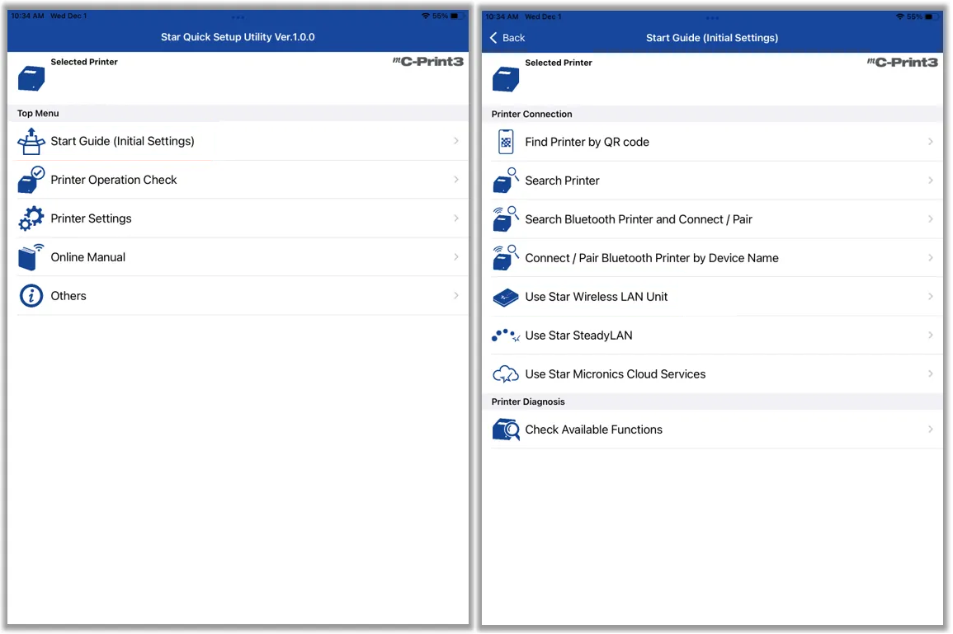Click the QR code phone icon
953x634 pixels.
[x=506, y=142]
